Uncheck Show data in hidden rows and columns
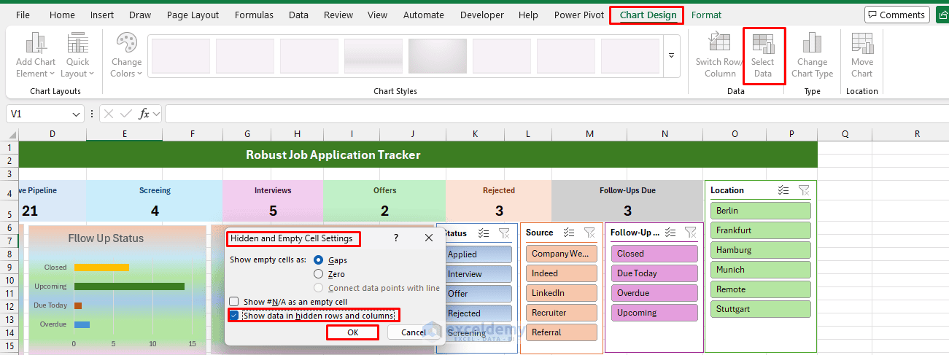 tap(234, 316)
